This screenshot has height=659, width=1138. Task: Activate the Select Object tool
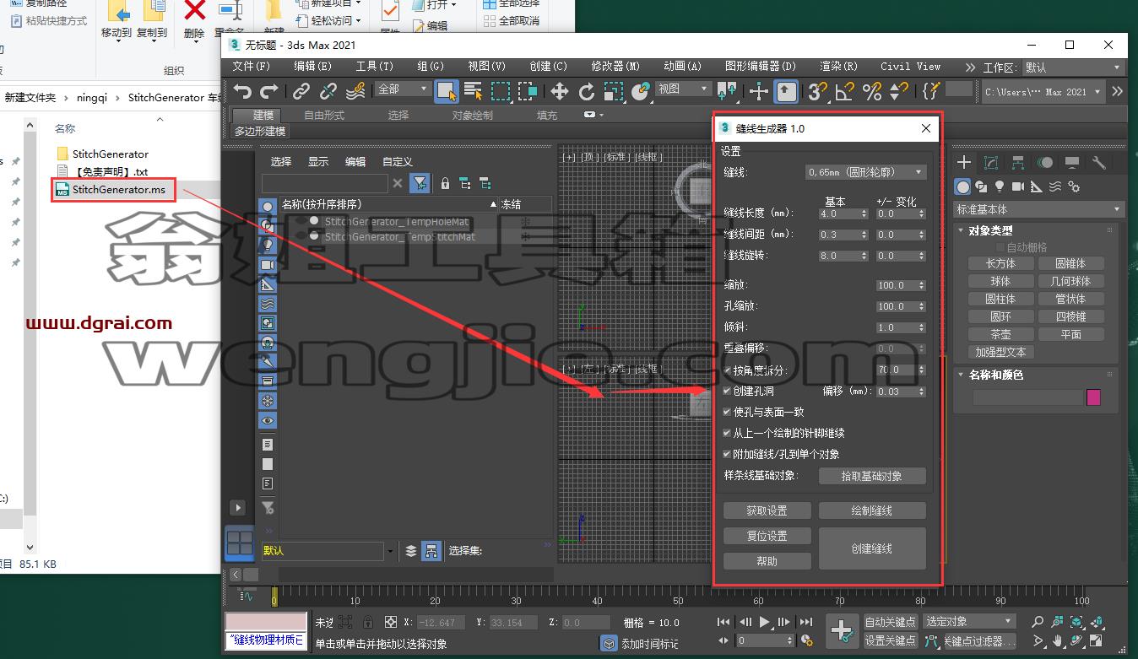[x=447, y=91]
